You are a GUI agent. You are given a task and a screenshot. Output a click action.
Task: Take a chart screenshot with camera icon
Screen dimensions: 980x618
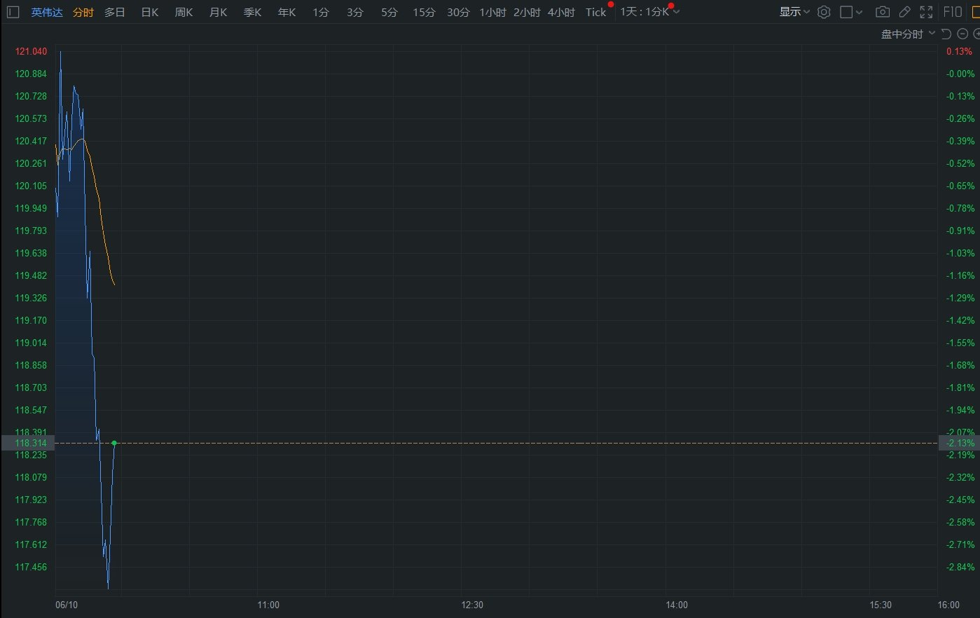pos(883,12)
